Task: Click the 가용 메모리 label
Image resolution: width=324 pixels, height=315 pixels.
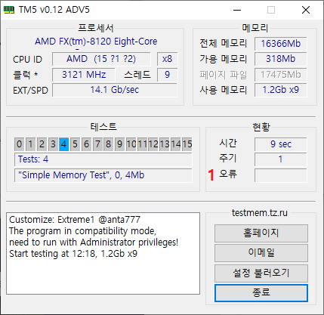Action: (223, 59)
